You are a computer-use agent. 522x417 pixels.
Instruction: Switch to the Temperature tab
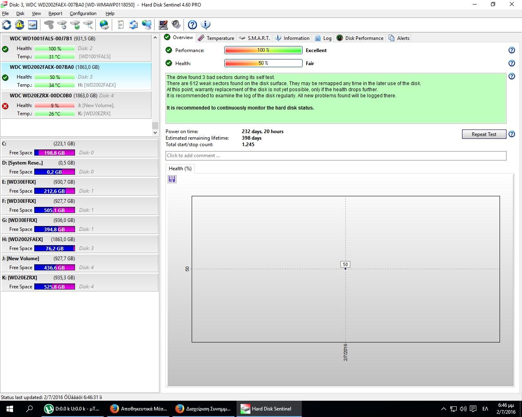[216, 38]
